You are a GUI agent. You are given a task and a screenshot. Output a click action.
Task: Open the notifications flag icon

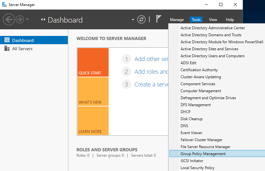tap(159, 19)
